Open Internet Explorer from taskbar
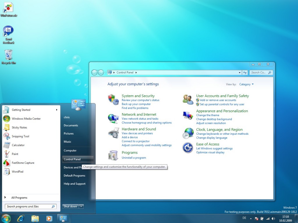This screenshot has width=298, height=223. click(21, 219)
